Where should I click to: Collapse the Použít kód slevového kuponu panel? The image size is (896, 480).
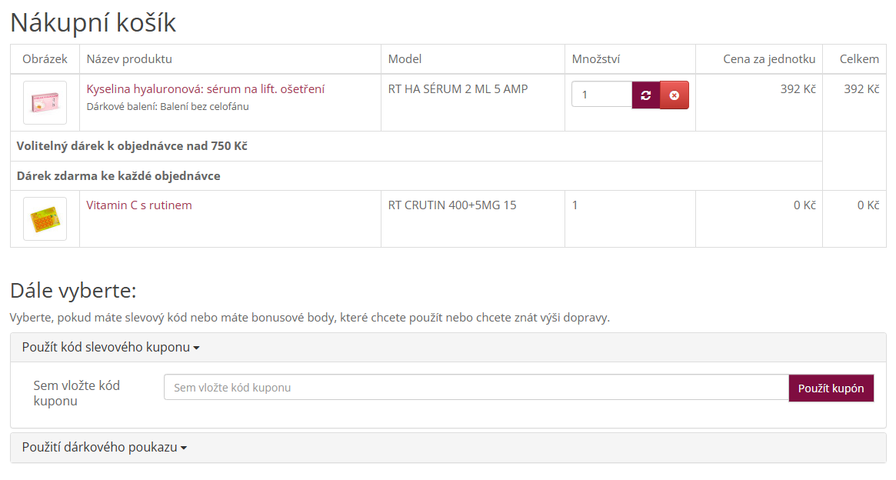coord(106,348)
